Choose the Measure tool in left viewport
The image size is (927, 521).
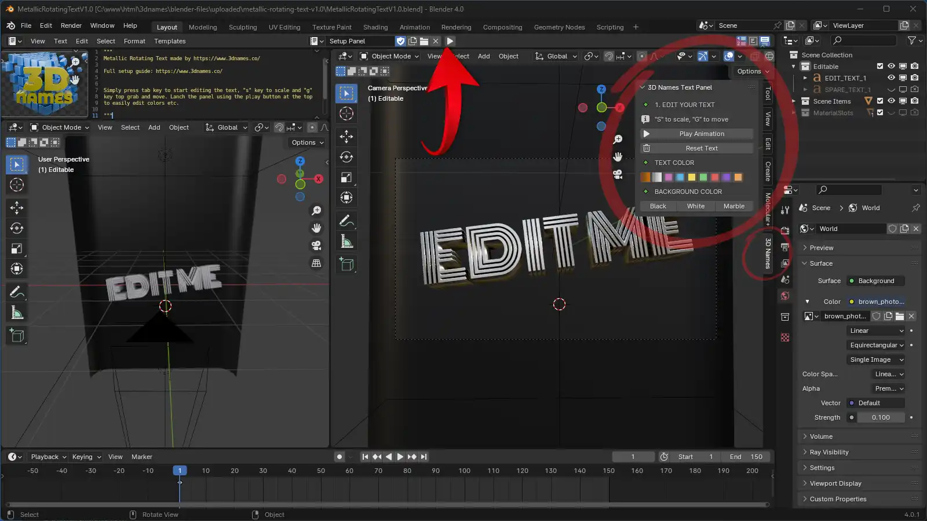17,313
